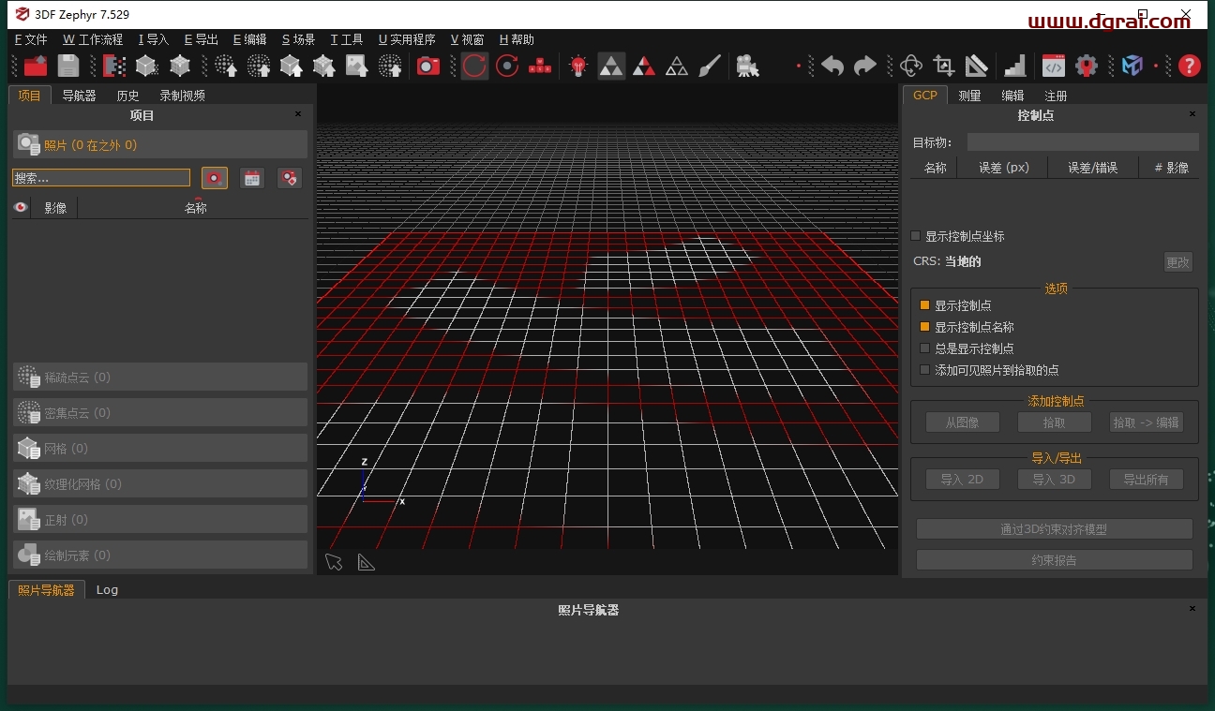This screenshot has width=1215, height=711.
Task: Open the 工作流程 menu
Action: (91, 39)
